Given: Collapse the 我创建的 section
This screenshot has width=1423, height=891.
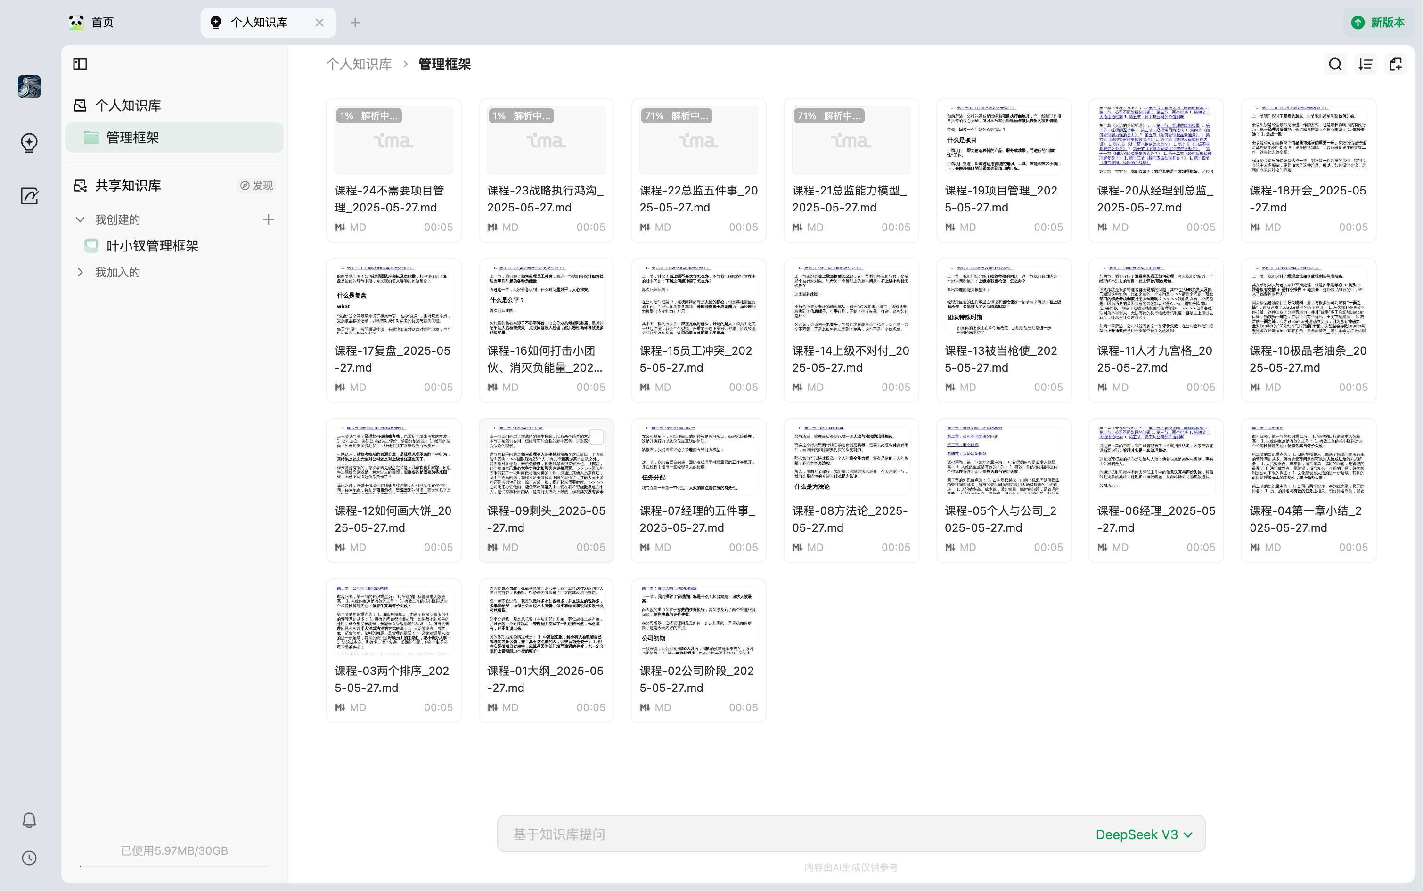Looking at the screenshot, I should pos(80,219).
